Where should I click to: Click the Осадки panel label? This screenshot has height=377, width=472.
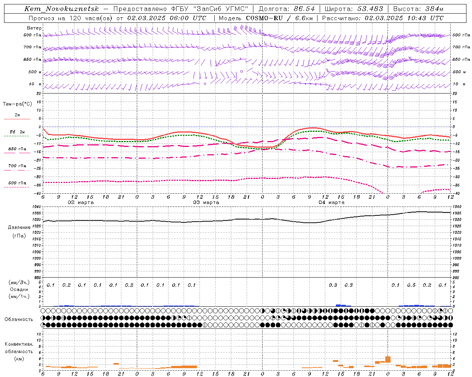pyautogui.click(x=19, y=289)
